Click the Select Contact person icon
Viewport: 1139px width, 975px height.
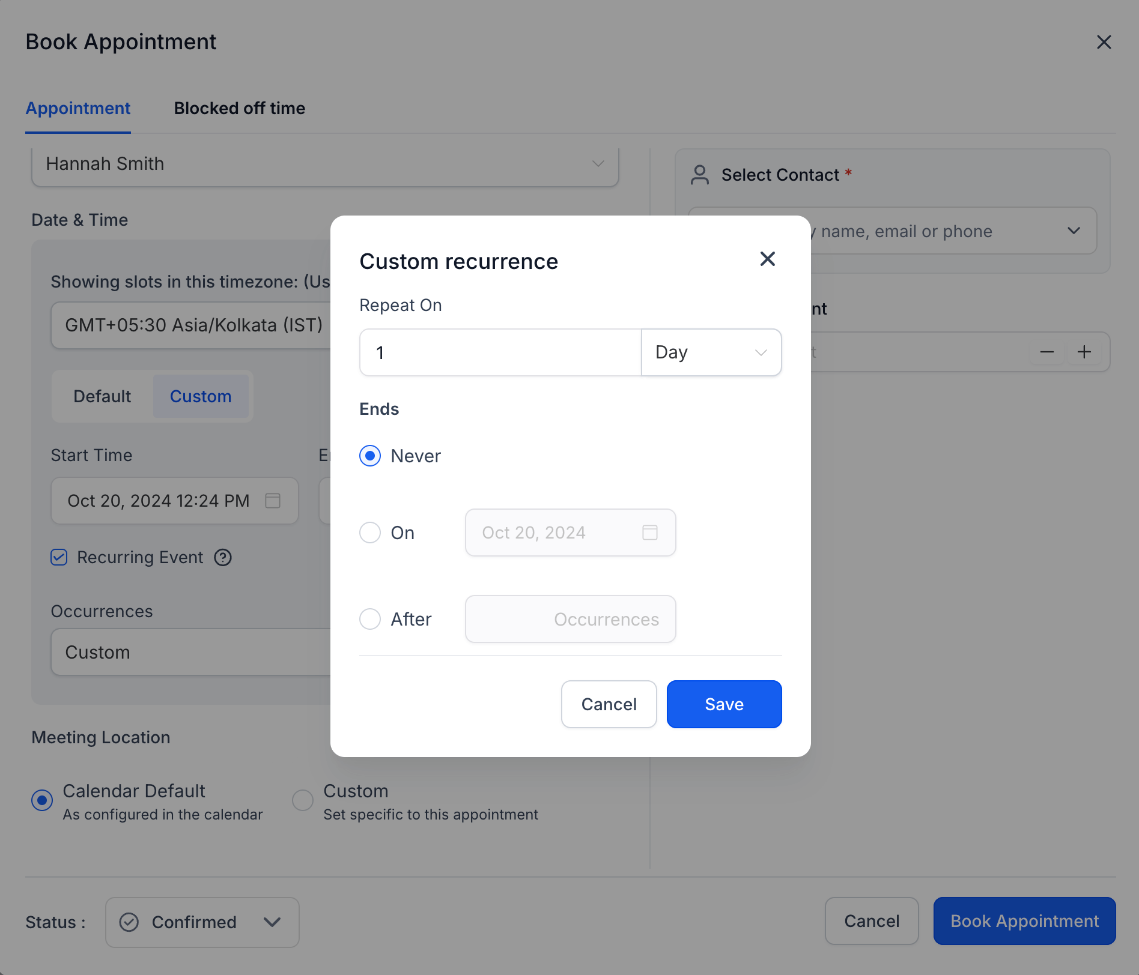pyautogui.click(x=700, y=175)
